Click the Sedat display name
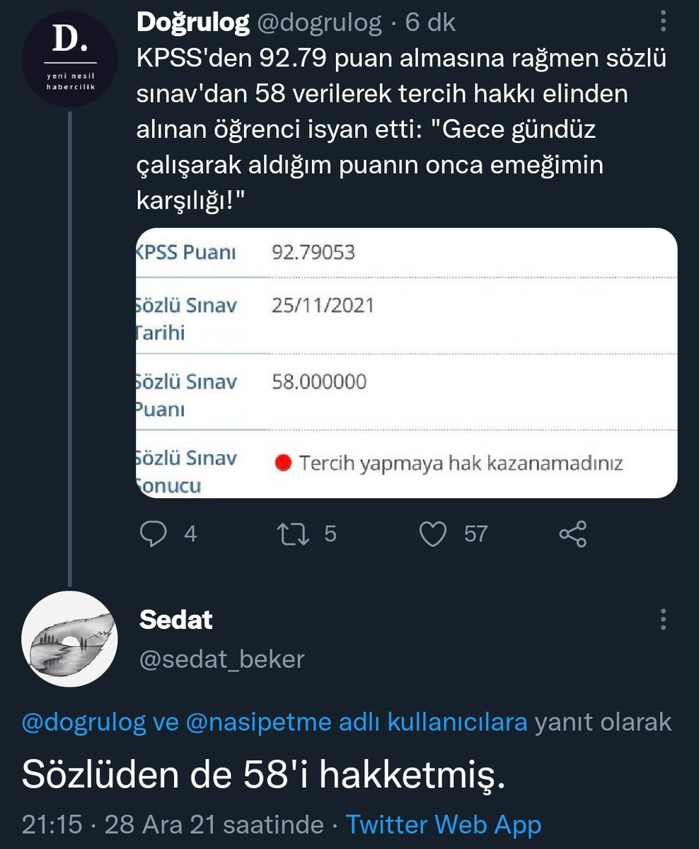Screen dimensions: 699x849 pyautogui.click(x=175, y=620)
